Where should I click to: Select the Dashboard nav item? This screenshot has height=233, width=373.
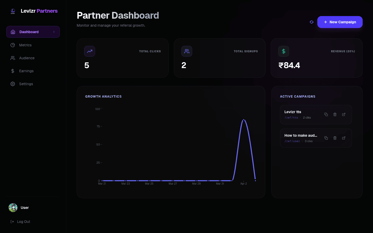click(x=29, y=32)
